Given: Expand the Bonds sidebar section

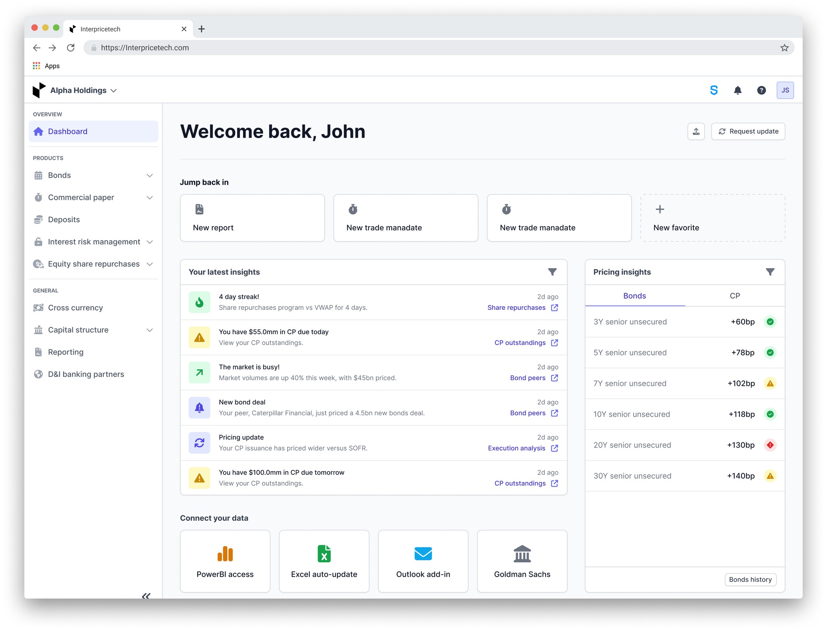Looking at the screenshot, I should tap(149, 175).
